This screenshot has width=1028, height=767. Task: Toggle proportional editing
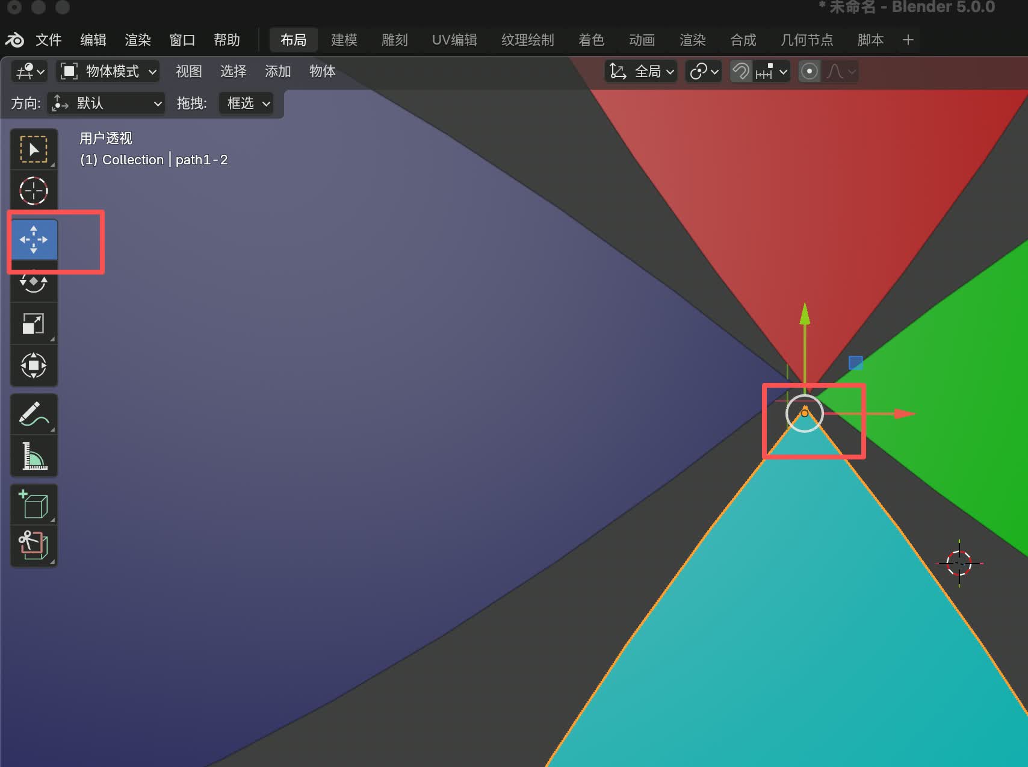click(810, 72)
